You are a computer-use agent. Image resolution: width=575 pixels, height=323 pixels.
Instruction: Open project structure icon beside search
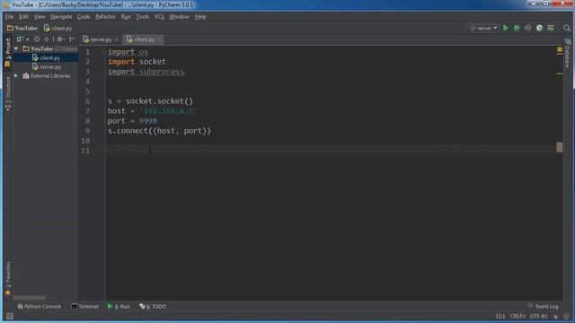tap(551, 28)
